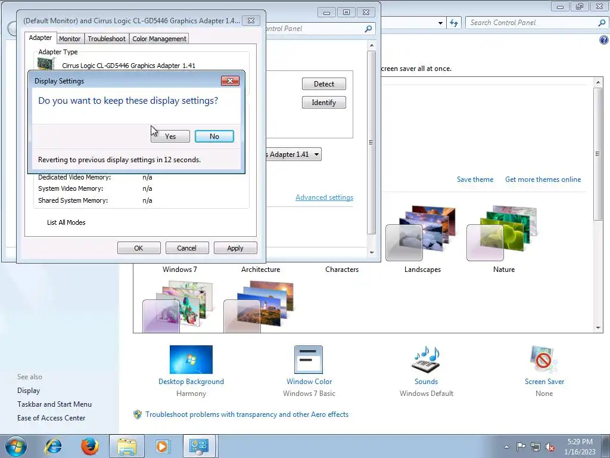Select the Nature theme thumbnail
This screenshot has width=610, height=458.
coord(502,234)
